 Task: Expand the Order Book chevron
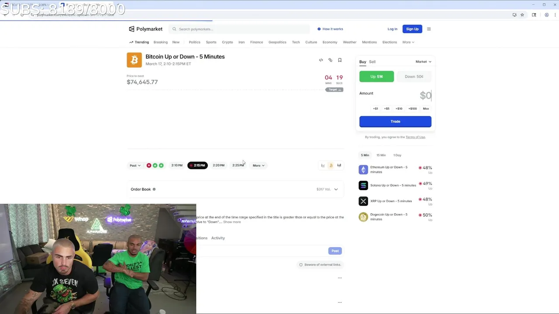click(336, 189)
